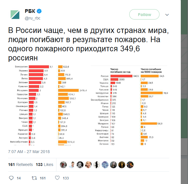Click the avatar of the long-haired girl
This screenshot has height=184, width=188.
pyautogui.click(x=113, y=165)
